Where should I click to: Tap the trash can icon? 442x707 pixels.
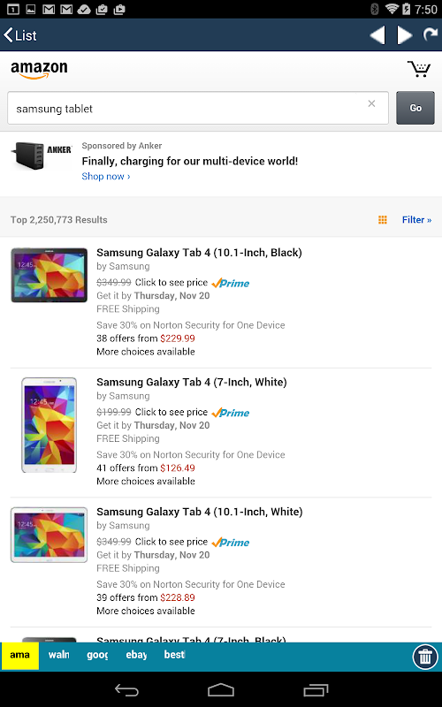click(425, 657)
